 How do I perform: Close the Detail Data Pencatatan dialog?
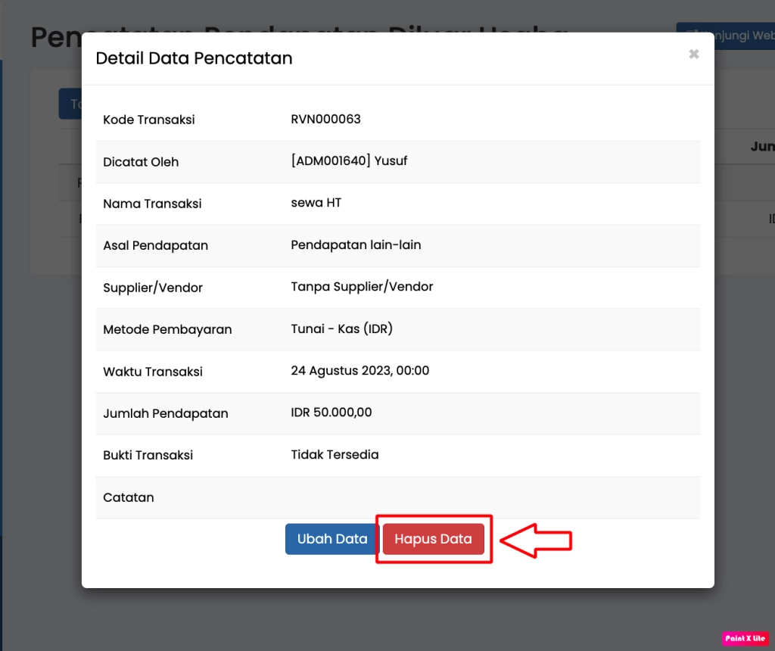coord(693,55)
